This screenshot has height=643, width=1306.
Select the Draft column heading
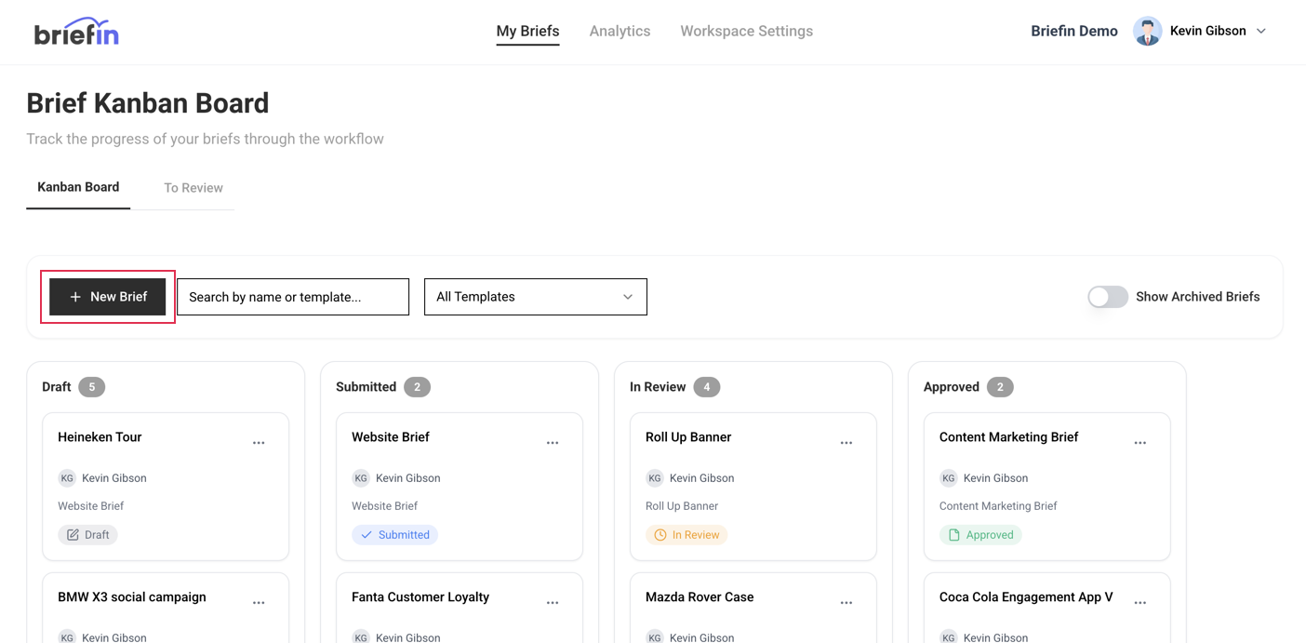click(x=57, y=387)
